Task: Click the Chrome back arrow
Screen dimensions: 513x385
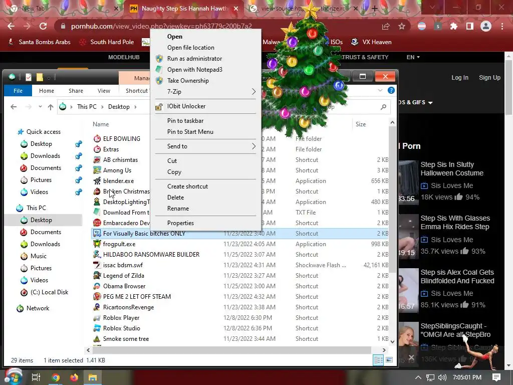Action: 11,26
